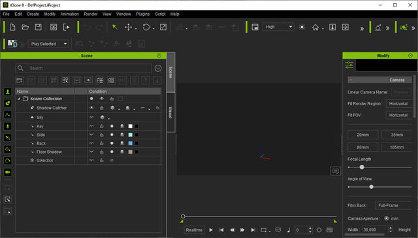Select the Move object tool

point(129,27)
